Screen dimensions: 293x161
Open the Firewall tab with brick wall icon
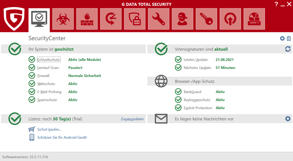tap(87, 19)
